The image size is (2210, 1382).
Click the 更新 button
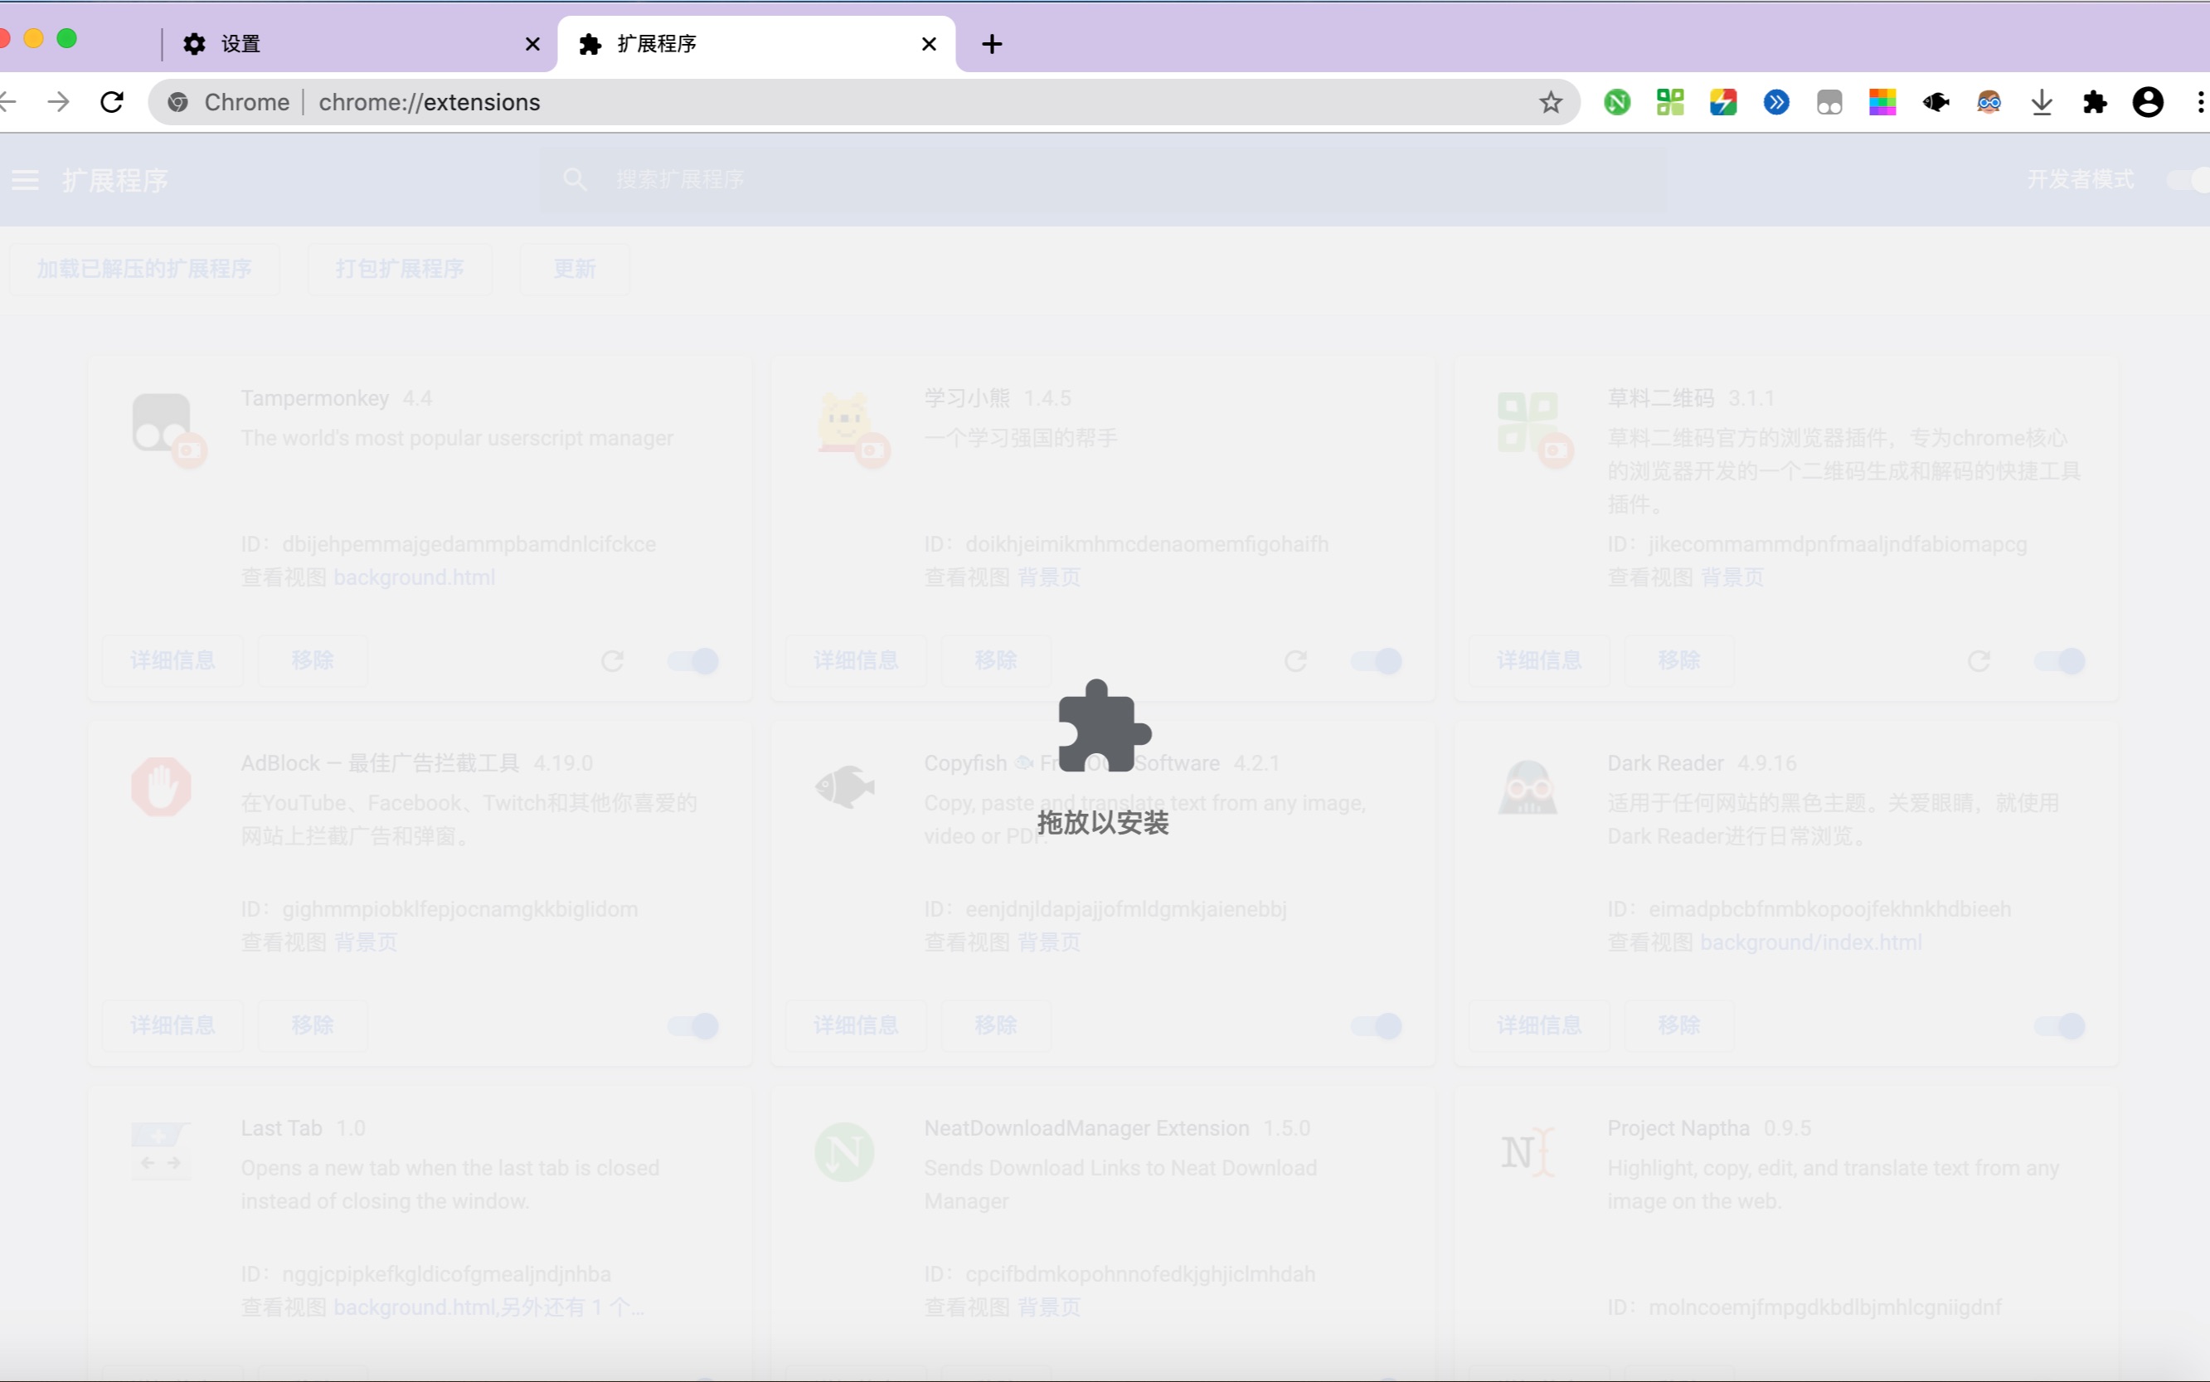coord(575,269)
